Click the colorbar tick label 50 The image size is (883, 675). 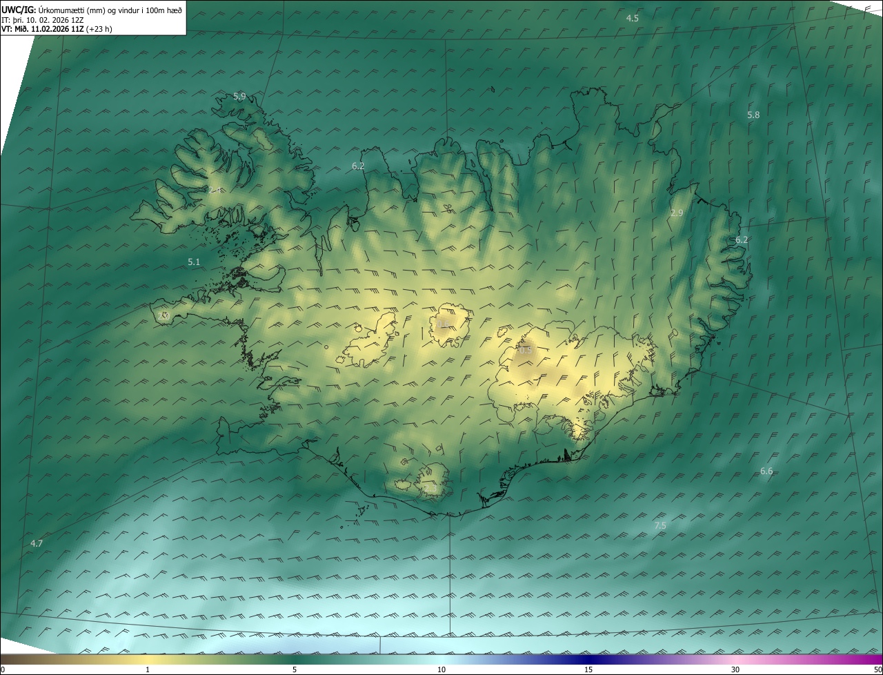point(877,669)
